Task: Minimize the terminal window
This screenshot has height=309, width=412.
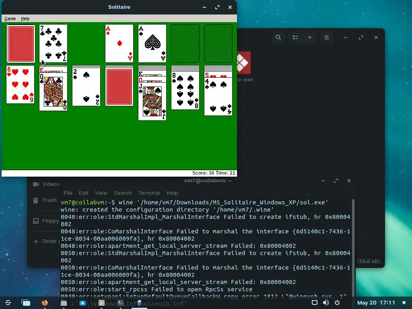Action: [323, 181]
